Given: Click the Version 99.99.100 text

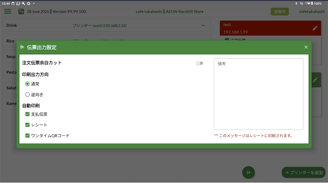Looking at the screenshot, I should tap(69, 12).
